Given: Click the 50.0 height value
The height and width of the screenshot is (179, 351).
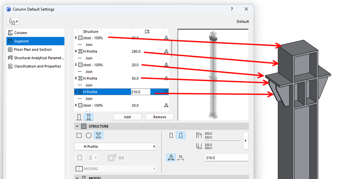Looking at the screenshot, I should (x=135, y=78).
